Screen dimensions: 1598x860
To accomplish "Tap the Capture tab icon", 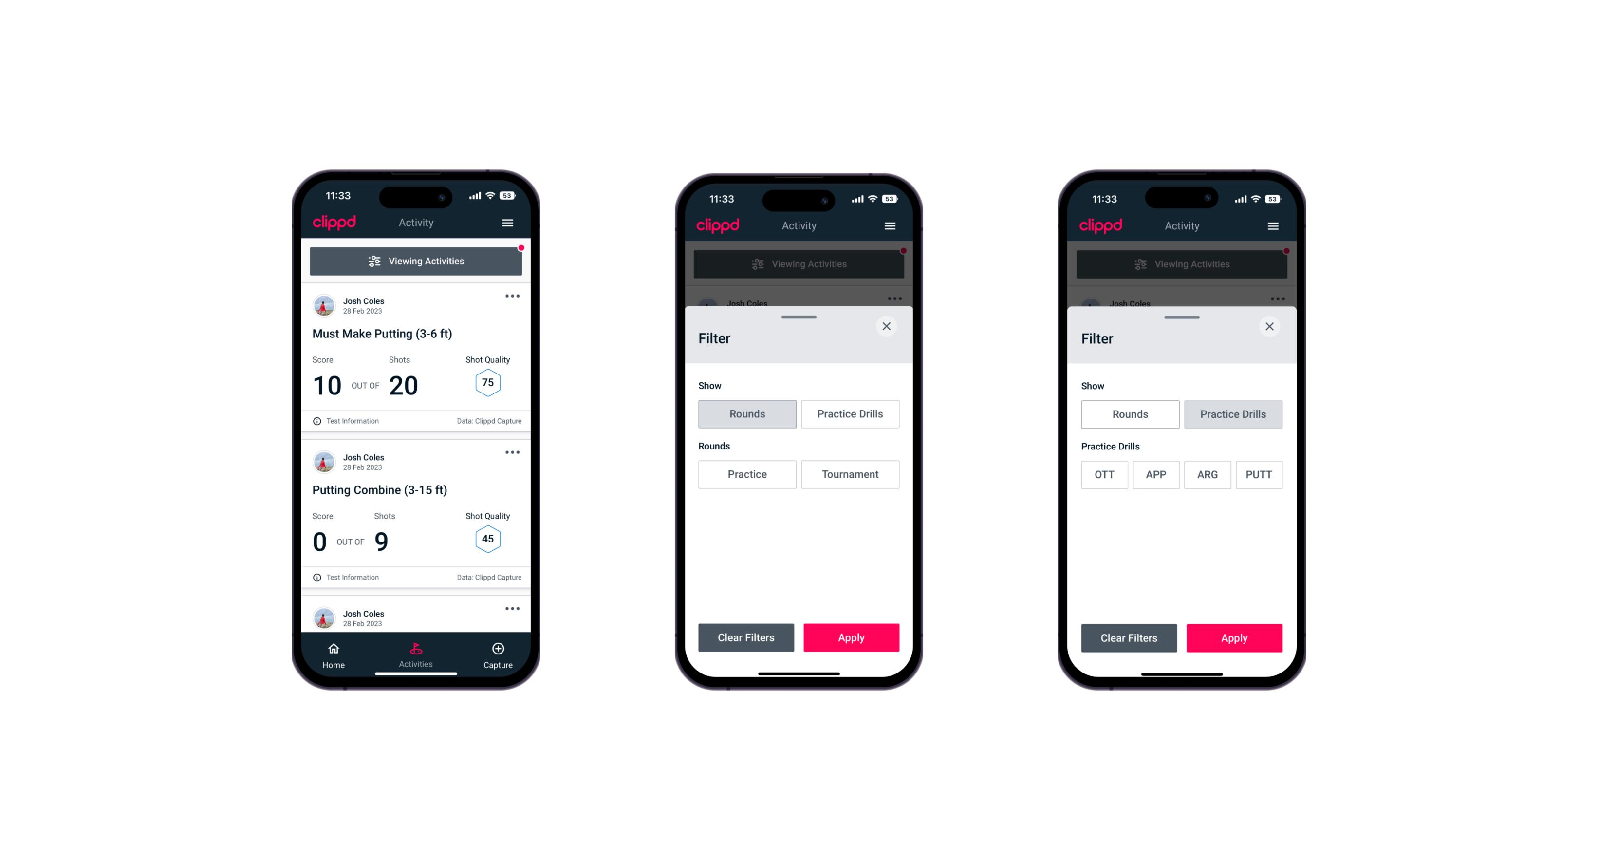I will [499, 650].
